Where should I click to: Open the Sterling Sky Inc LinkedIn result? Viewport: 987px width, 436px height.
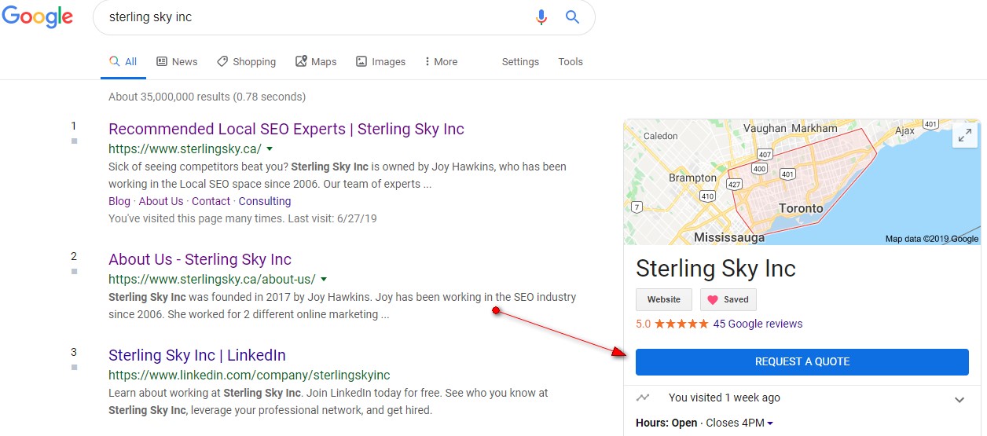click(x=197, y=355)
